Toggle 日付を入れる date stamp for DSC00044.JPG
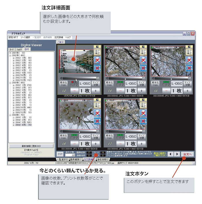 (x=97, y=121)
